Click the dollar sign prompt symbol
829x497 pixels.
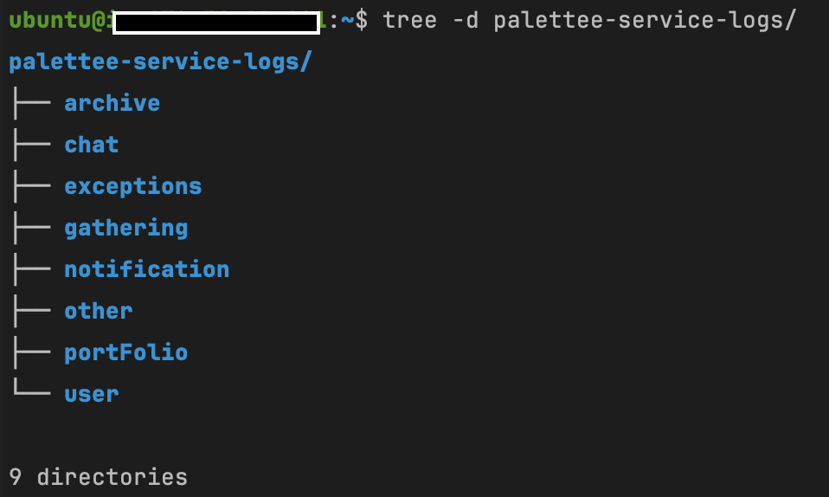coord(361,21)
